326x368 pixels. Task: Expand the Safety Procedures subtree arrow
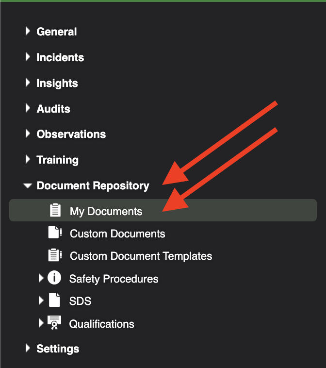(x=41, y=278)
